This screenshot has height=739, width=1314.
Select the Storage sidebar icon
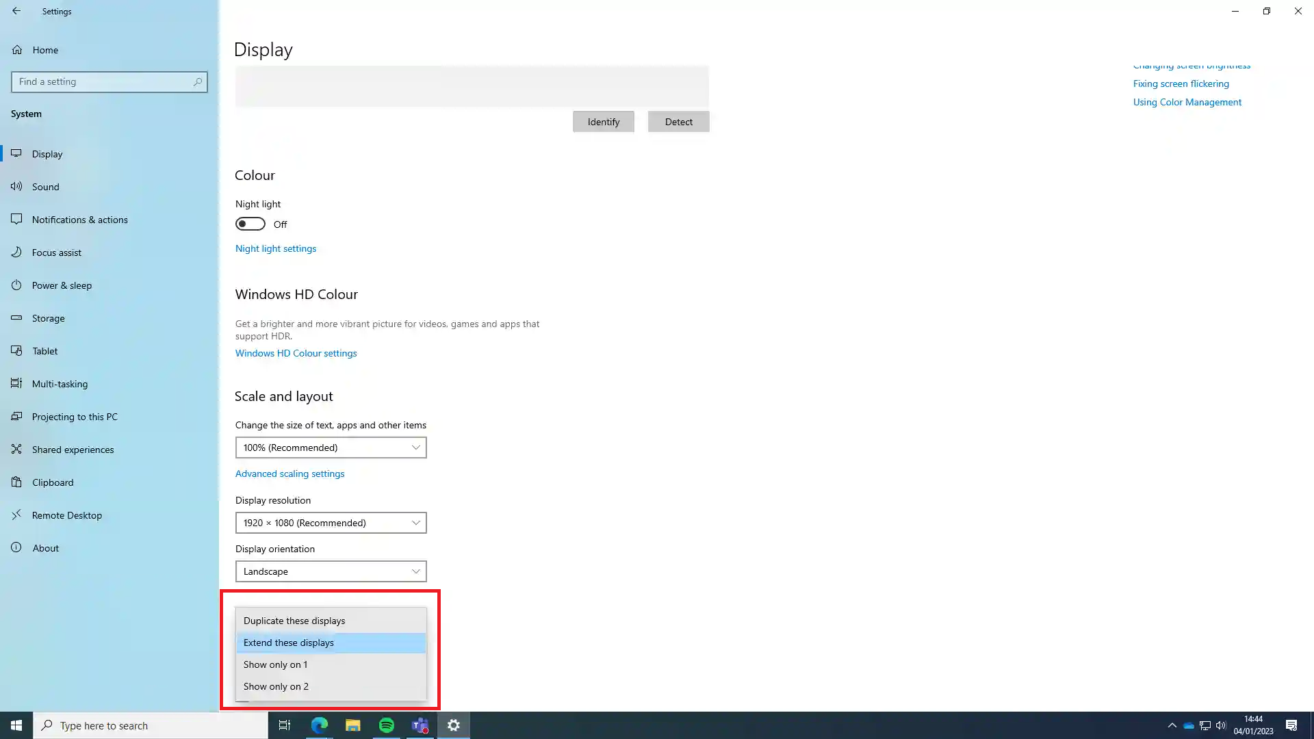point(16,317)
